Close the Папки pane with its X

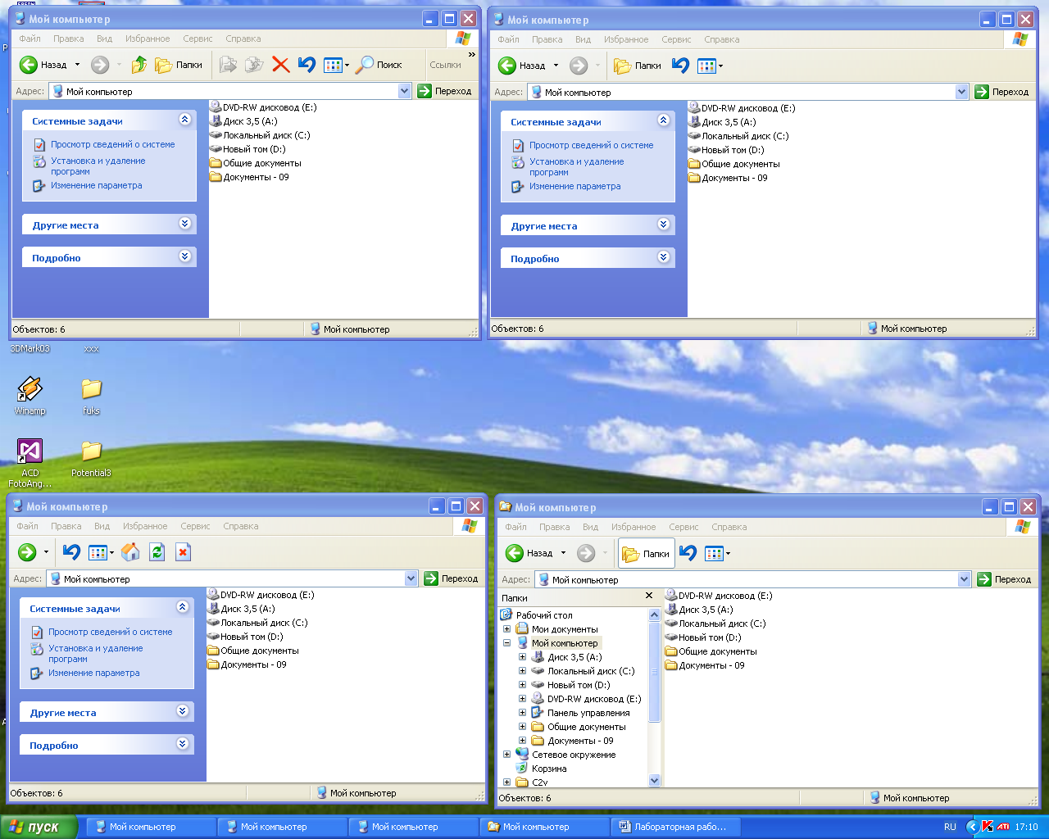tap(649, 596)
